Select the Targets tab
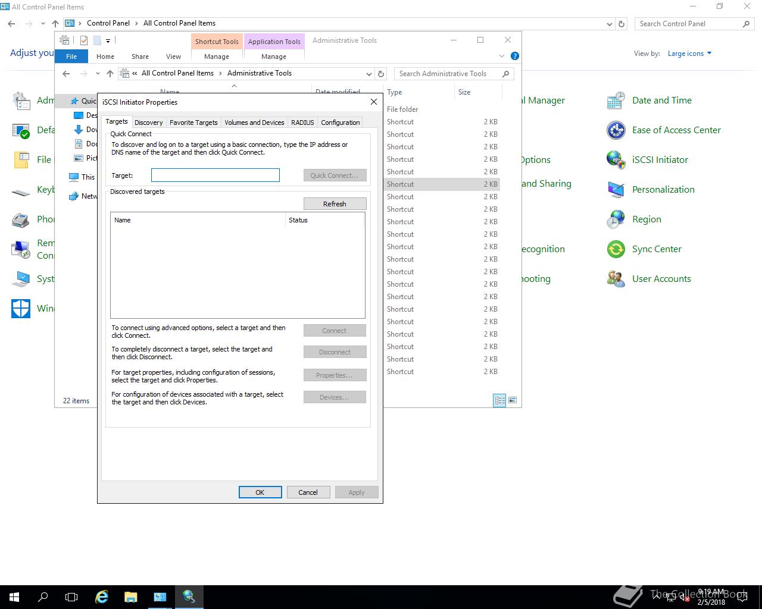 coord(117,121)
